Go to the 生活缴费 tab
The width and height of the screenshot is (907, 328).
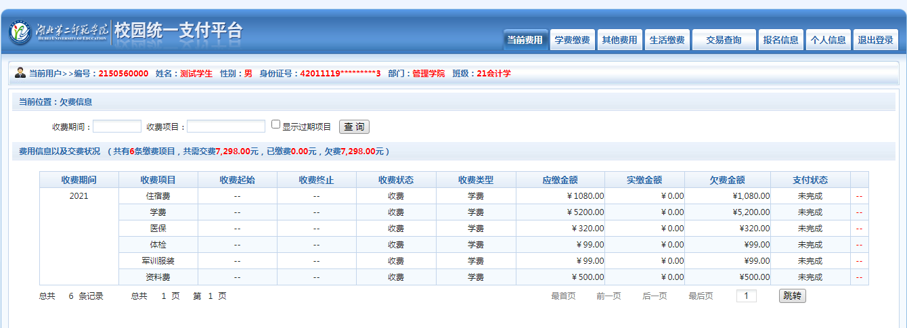pos(667,40)
